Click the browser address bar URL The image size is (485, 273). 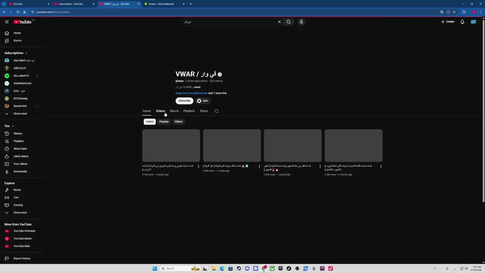pos(53,12)
